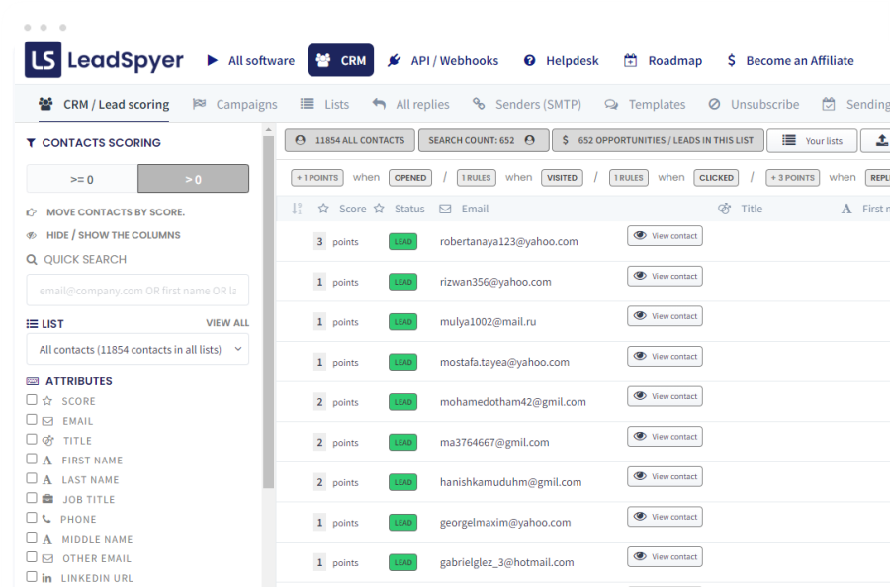Click the left panel vertical scrollbar
890x587 pixels.
point(268,312)
